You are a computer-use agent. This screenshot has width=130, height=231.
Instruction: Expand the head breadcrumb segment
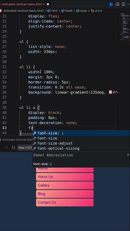pos(67,11)
